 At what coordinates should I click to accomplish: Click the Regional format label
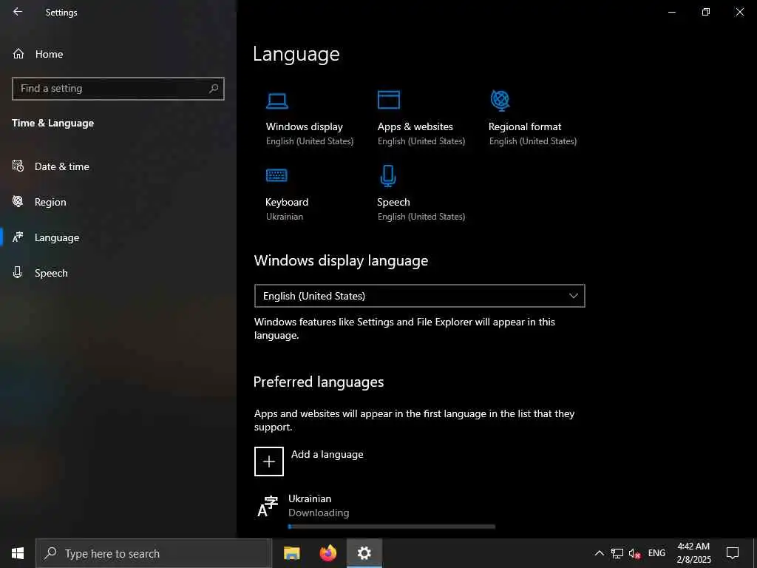click(x=525, y=126)
